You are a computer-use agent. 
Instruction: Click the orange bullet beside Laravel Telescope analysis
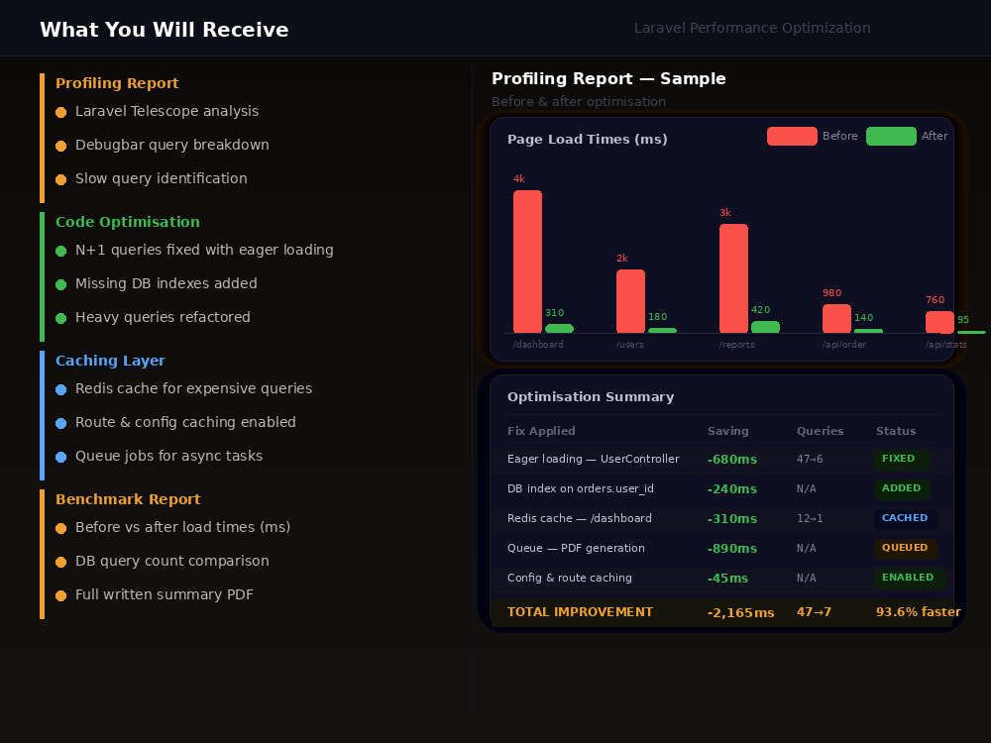(x=60, y=113)
